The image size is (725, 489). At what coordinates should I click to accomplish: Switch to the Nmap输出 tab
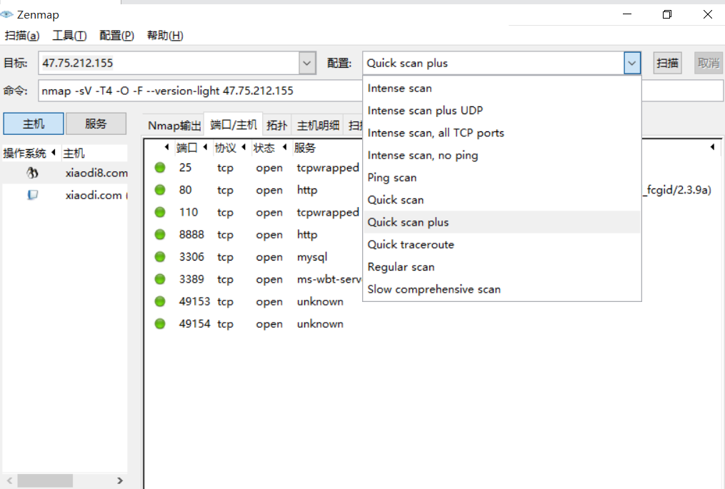(174, 125)
